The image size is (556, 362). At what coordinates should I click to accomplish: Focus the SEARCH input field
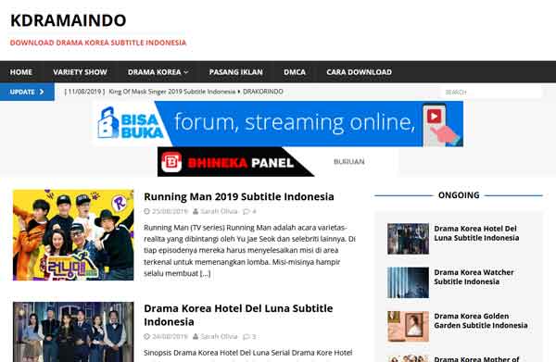(491, 92)
